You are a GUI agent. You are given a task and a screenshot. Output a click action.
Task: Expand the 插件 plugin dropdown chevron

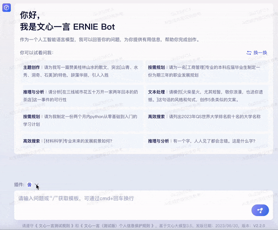coord(37,184)
